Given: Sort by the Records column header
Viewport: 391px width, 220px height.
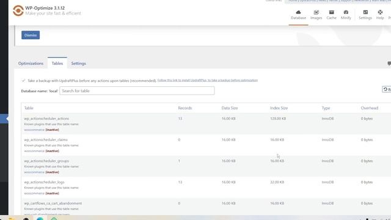Looking at the screenshot, I should (185, 108).
